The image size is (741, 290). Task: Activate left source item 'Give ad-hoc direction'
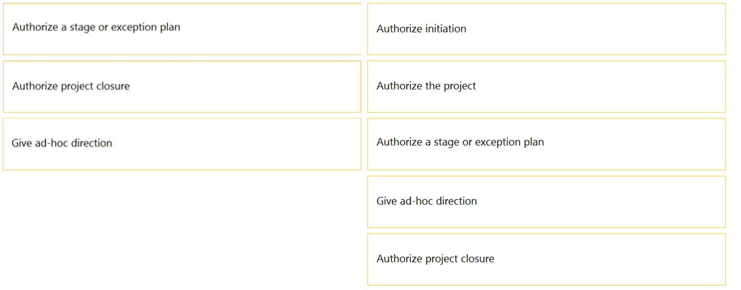(x=182, y=144)
